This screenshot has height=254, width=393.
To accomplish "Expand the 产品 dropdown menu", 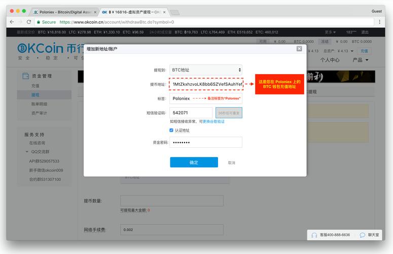I will pyautogui.click(x=361, y=60).
